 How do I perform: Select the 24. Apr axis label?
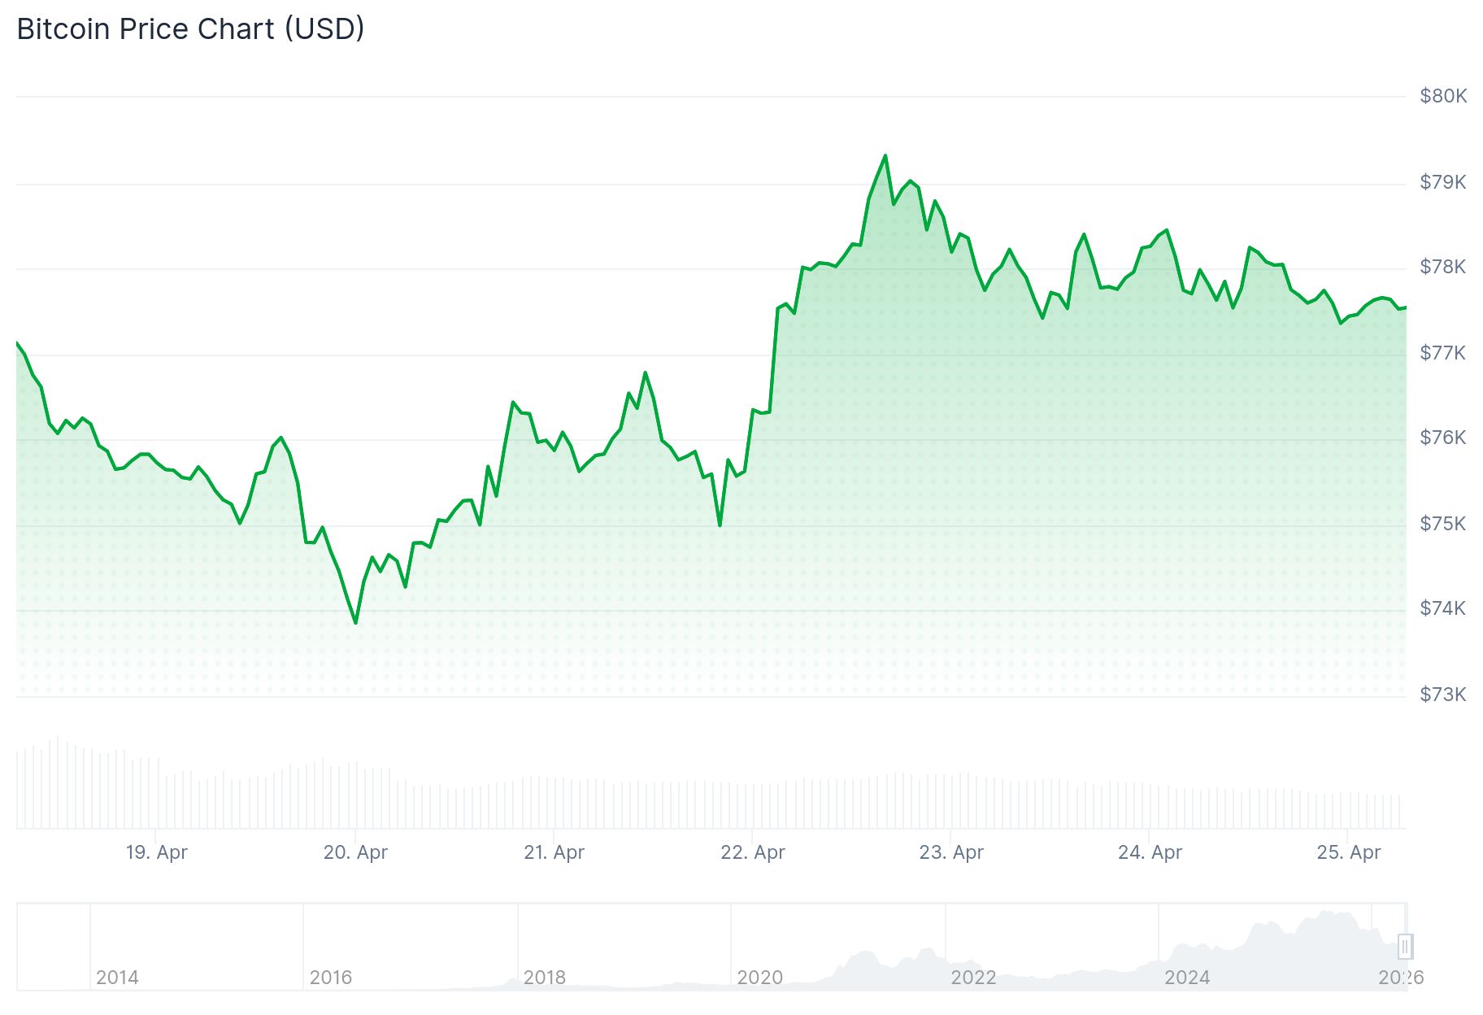point(1150,852)
